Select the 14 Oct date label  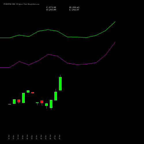pos(18,137)
